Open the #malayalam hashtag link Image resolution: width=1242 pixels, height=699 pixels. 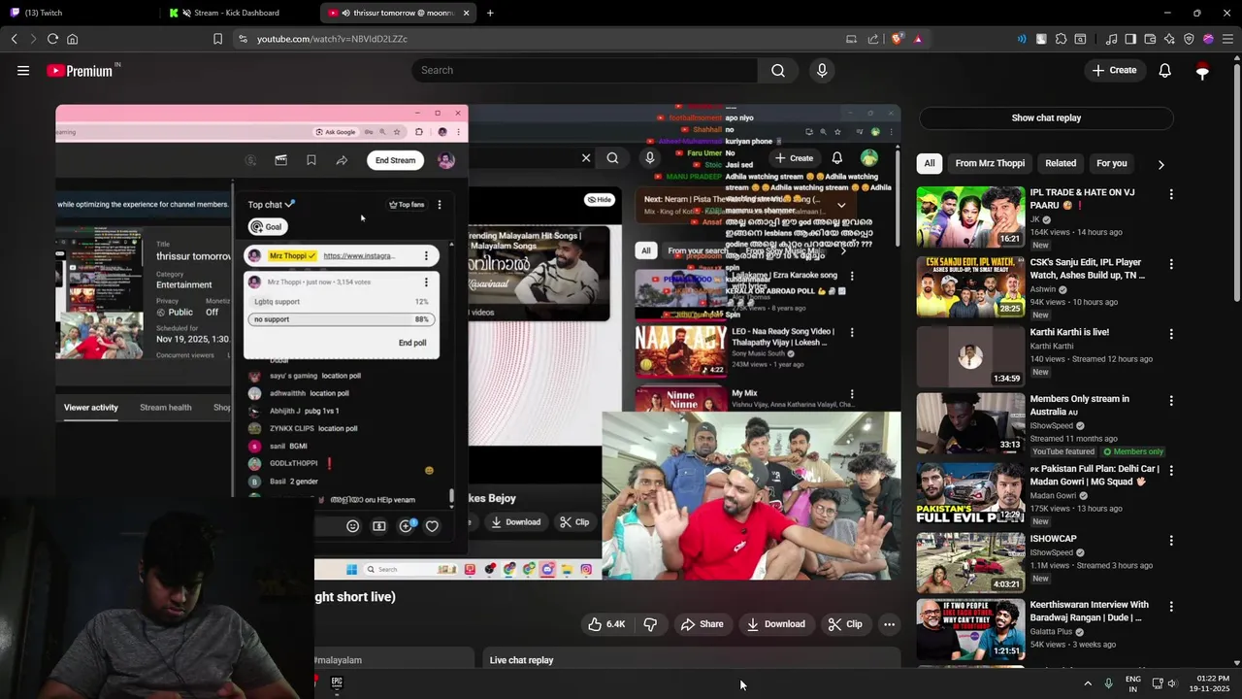click(x=338, y=660)
